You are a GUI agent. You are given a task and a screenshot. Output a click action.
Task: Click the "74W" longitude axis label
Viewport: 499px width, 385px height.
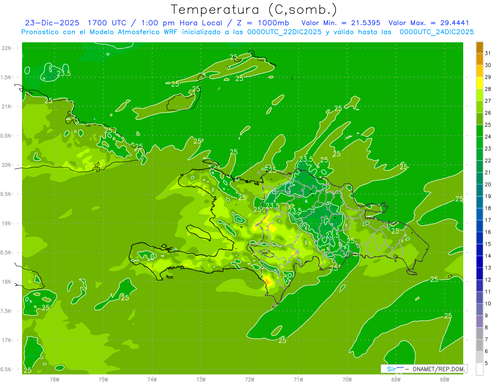point(152,380)
